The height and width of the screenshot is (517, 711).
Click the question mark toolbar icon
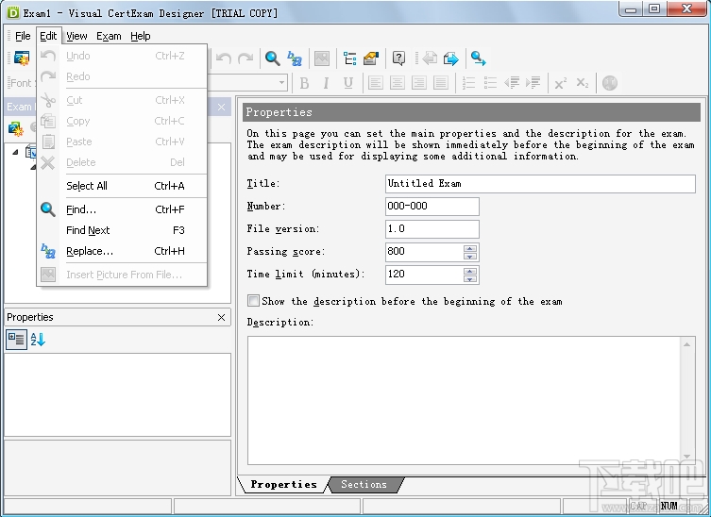point(398,58)
